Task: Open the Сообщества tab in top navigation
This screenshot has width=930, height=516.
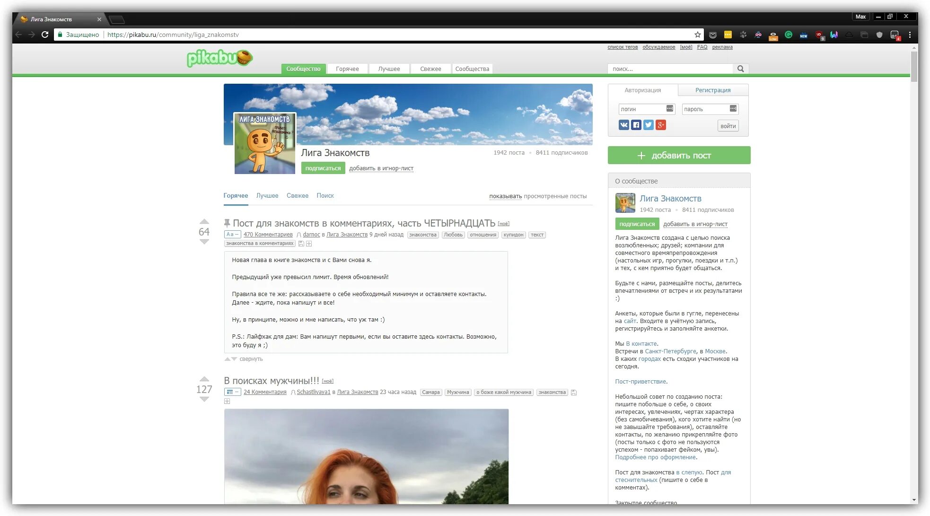Action: (472, 69)
